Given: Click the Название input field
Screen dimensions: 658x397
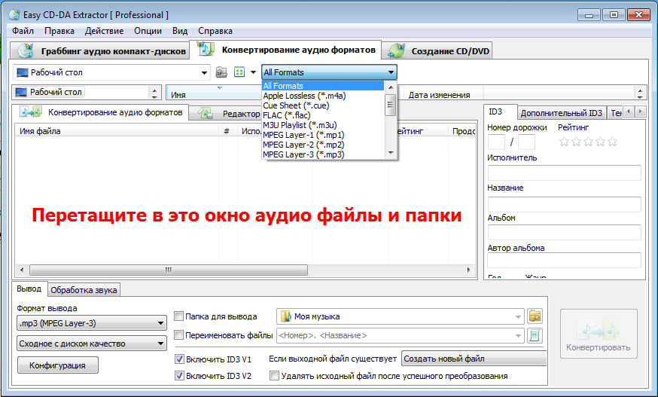Looking at the screenshot, I should (x=565, y=204).
